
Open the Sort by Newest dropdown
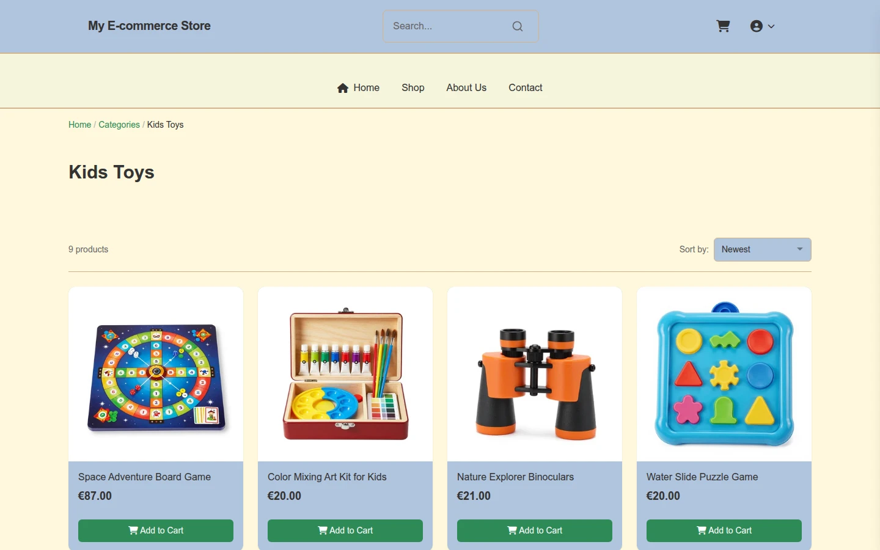(x=763, y=249)
